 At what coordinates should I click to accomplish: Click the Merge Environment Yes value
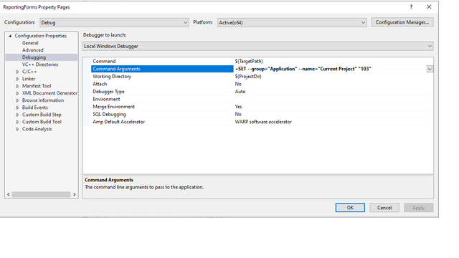click(239, 107)
